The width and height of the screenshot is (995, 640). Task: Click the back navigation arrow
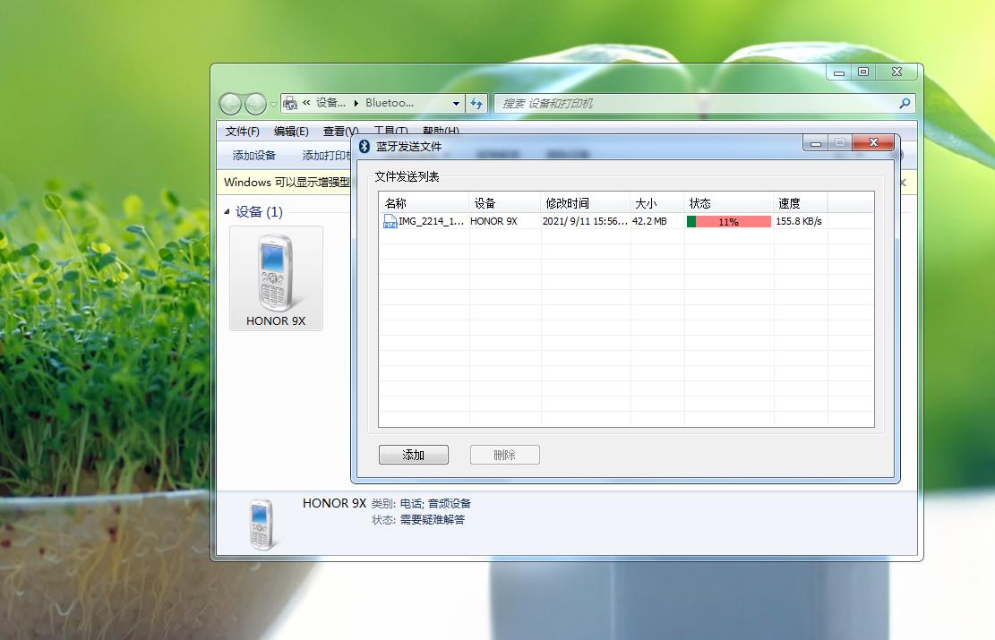(x=233, y=103)
